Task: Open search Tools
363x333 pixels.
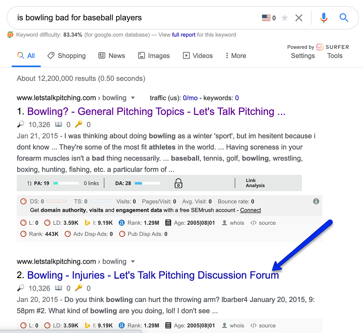Action: (334, 56)
